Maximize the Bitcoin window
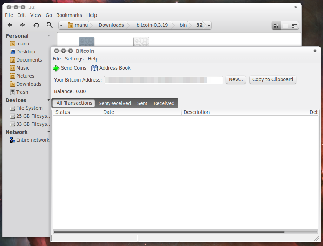 (x=71, y=51)
